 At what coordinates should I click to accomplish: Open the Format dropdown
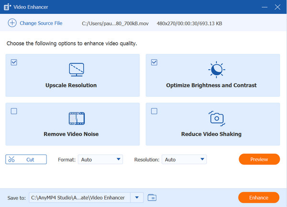pyautogui.click(x=100, y=159)
